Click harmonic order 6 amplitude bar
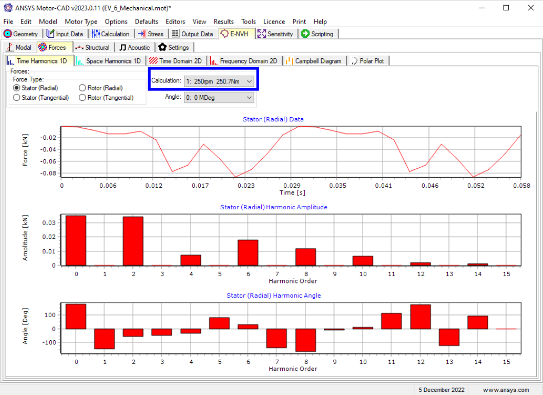This screenshot has height=395, width=543. click(x=248, y=252)
